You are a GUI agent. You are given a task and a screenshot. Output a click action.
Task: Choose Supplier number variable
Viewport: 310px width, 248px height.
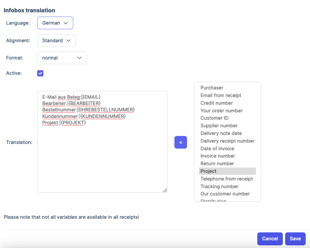point(219,126)
